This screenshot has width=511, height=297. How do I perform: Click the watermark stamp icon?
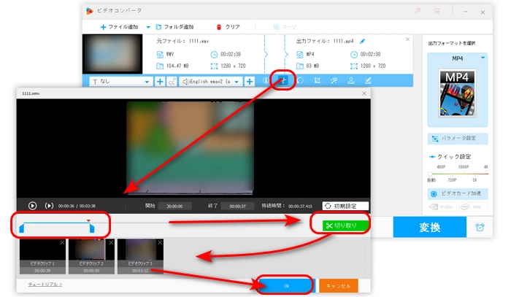[x=351, y=80]
